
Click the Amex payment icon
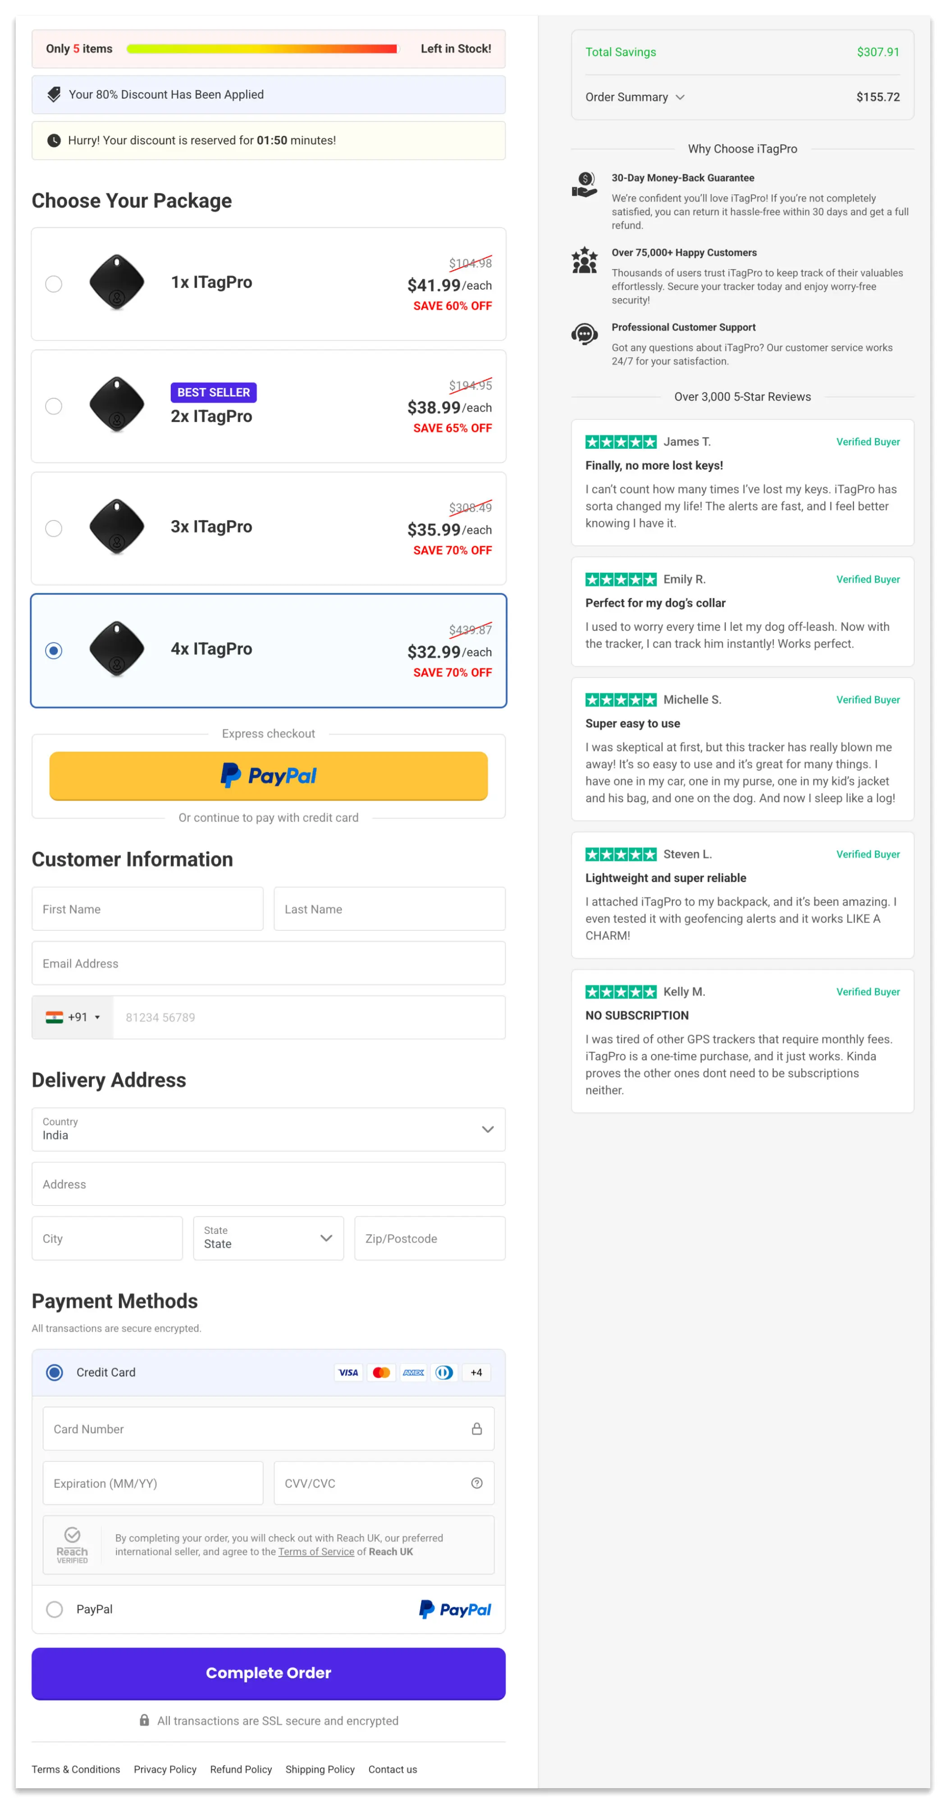[413, 1372]
